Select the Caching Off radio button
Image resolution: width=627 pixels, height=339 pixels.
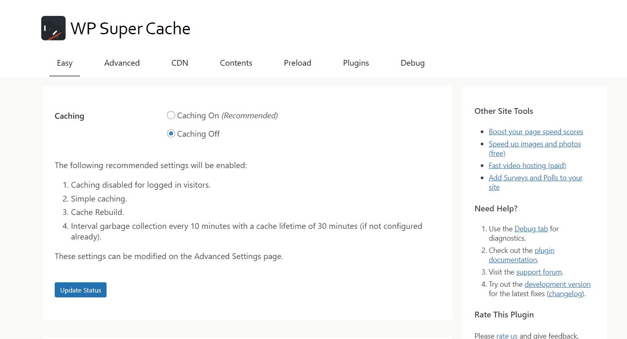pos(171,134)
